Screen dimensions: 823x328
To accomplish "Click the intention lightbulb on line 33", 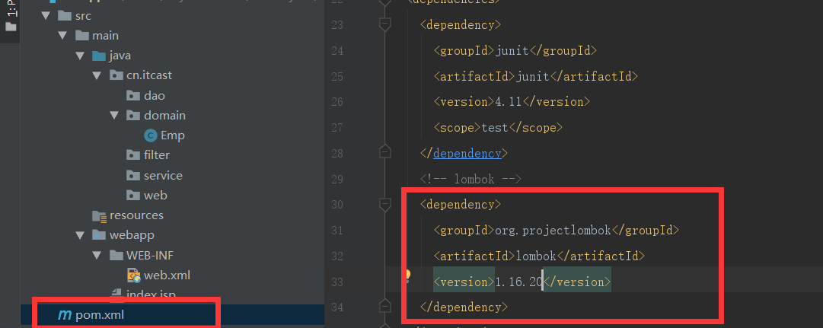I will (407, 275).
